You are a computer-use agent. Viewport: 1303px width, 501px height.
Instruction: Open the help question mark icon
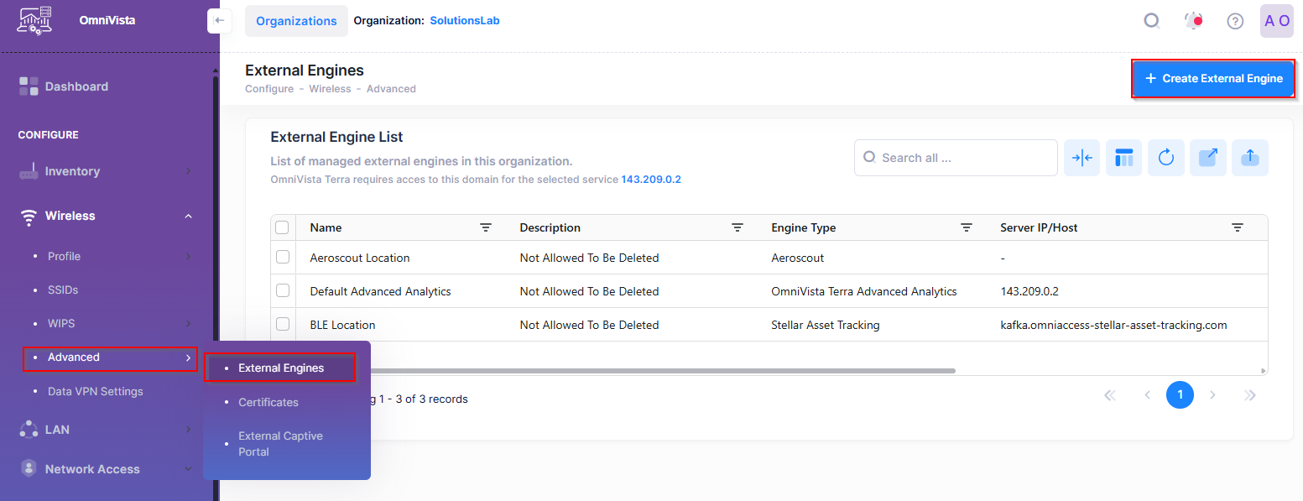[1235, 21]
